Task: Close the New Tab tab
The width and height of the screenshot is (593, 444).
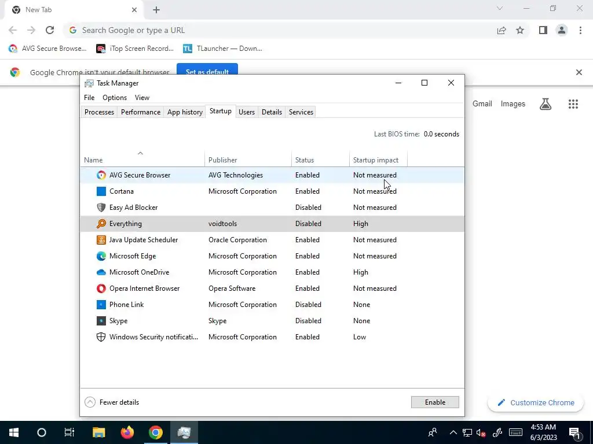Action: pyautogui.click(x=134, y=10)
